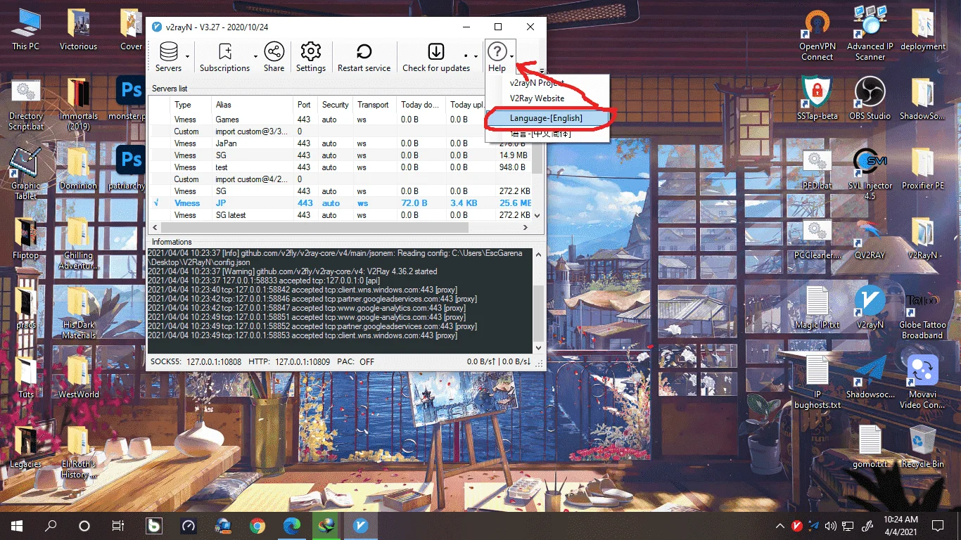The image size is (961, 540).
Task: Click the Port column header
Action: tap(304, 105)
